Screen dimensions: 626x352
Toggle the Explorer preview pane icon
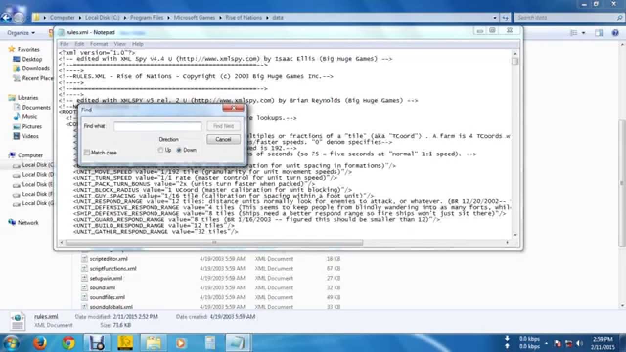(599, 33)
